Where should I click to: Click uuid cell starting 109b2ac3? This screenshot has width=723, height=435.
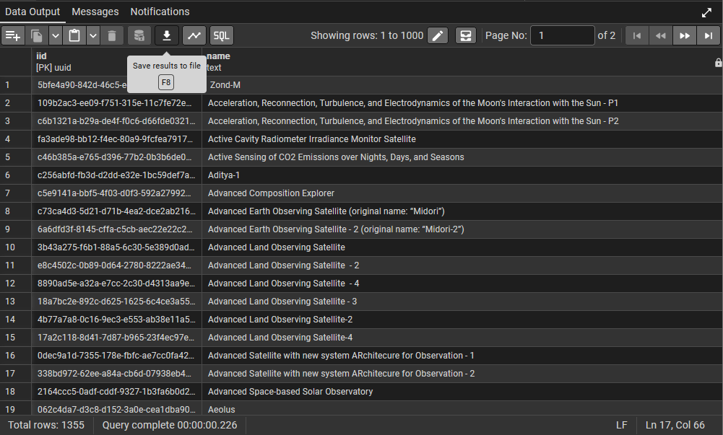(x=117, y=102)
